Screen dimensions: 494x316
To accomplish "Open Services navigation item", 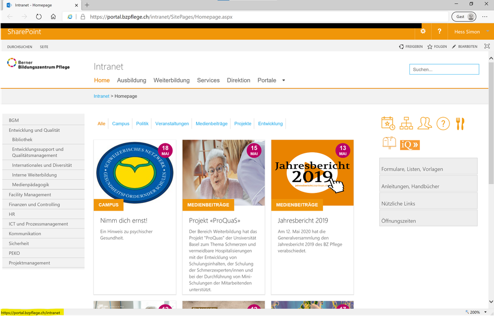I will coord(208,80).
